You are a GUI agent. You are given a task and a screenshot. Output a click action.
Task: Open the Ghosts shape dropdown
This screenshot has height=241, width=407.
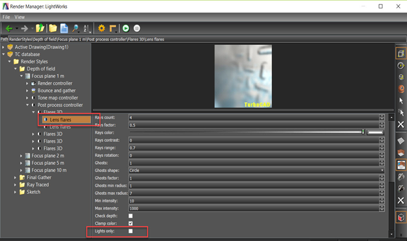pyautogui.click(x=256, y=170)
